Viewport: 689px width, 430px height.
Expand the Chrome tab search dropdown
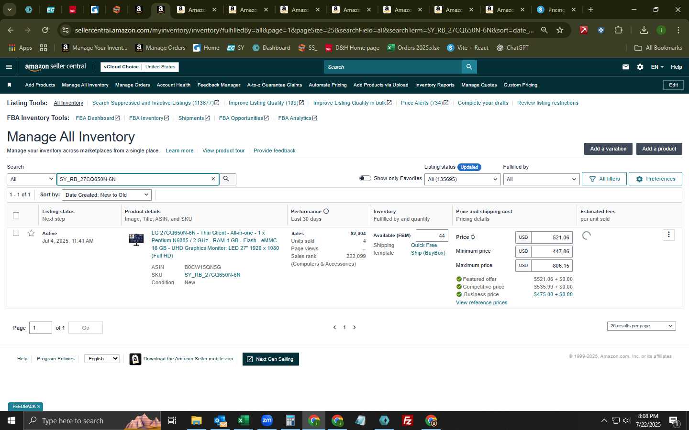click(x=9, y=10)
